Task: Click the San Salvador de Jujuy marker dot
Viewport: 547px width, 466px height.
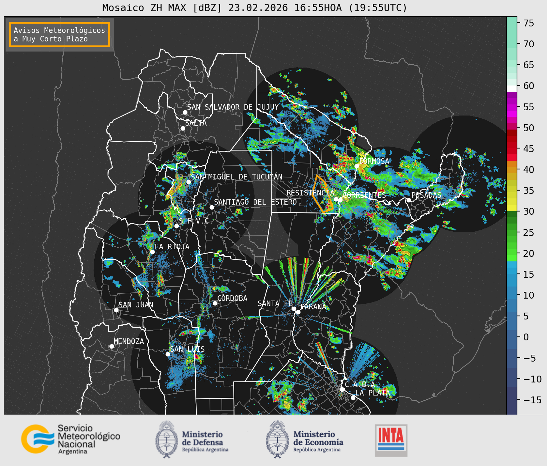Action: point(185,112)
